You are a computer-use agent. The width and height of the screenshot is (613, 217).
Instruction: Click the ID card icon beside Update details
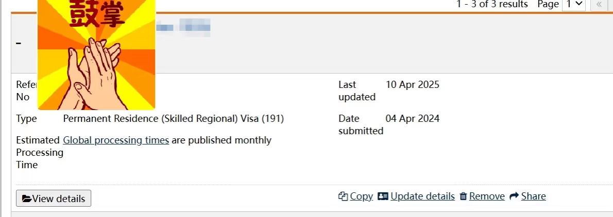point(383,196)
